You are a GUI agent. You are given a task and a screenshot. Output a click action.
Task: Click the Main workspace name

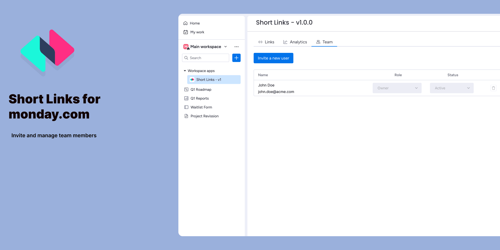click(x=206, y=47)
